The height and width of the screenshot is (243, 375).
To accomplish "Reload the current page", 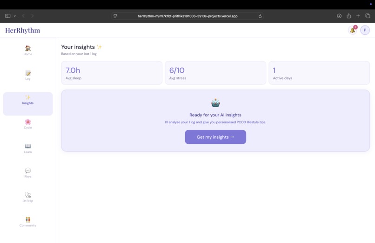I will click(260, 16).
